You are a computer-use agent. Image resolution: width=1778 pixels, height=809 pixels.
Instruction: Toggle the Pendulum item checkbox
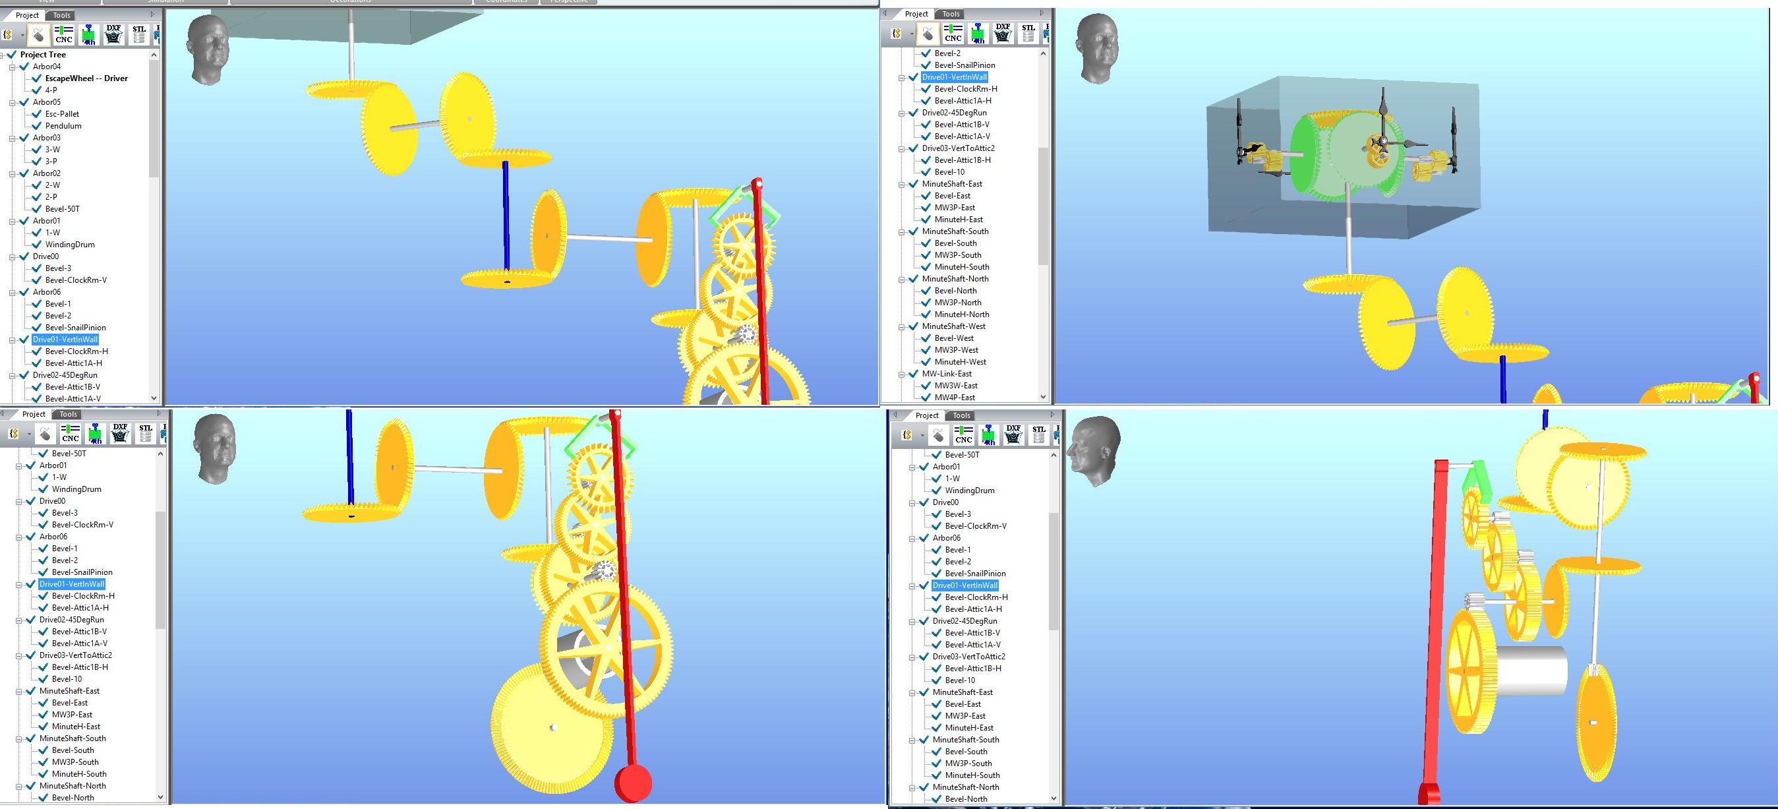tap(38, 126)
